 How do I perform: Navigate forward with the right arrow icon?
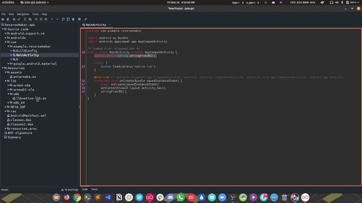57,19
